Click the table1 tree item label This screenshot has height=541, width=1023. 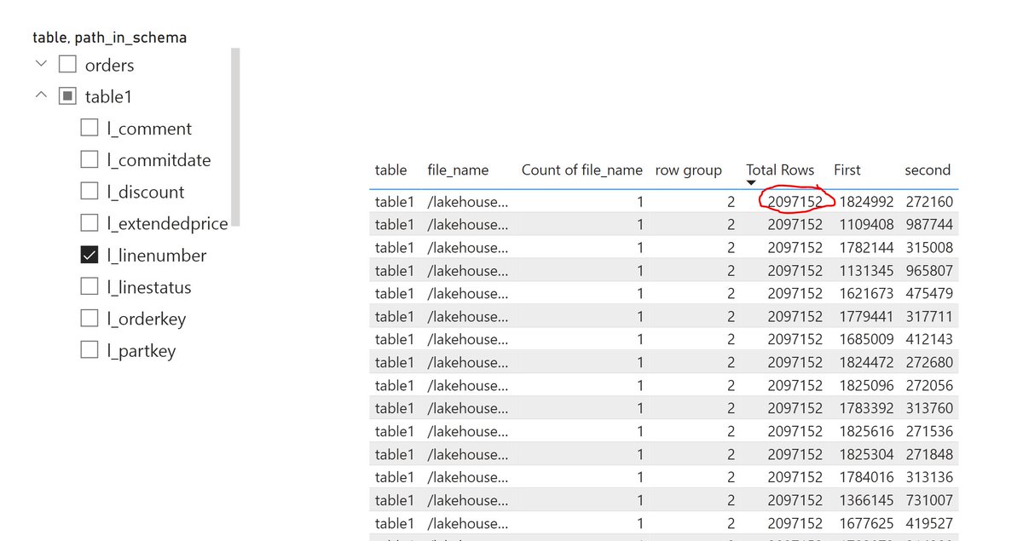coord(108,96)
